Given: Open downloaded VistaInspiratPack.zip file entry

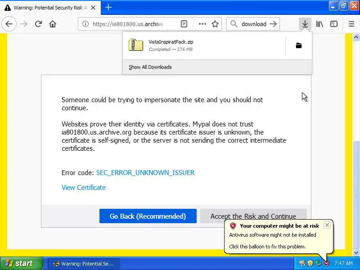Looking at the screenshot, I should tap(204, 45).
